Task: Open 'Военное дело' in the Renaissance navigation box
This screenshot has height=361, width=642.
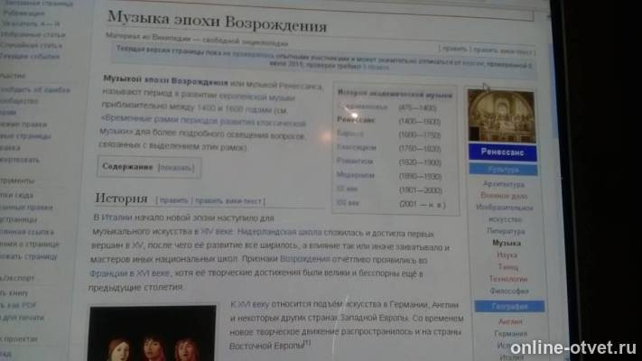Action: [504, 196]
